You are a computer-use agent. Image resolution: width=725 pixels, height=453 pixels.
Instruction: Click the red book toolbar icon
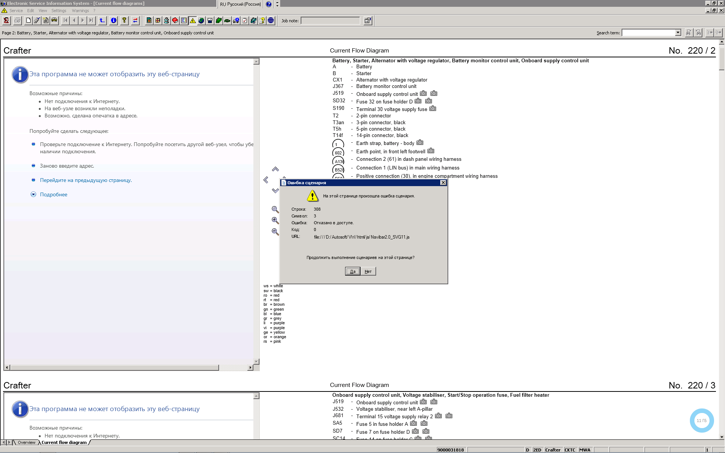tap(175, 20)
